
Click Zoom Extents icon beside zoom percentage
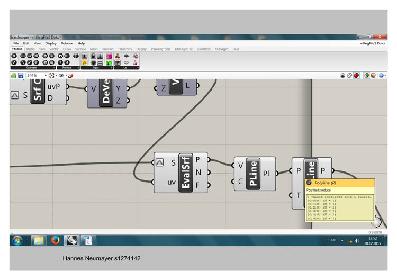pyautogui.click(x=52, y=75)
